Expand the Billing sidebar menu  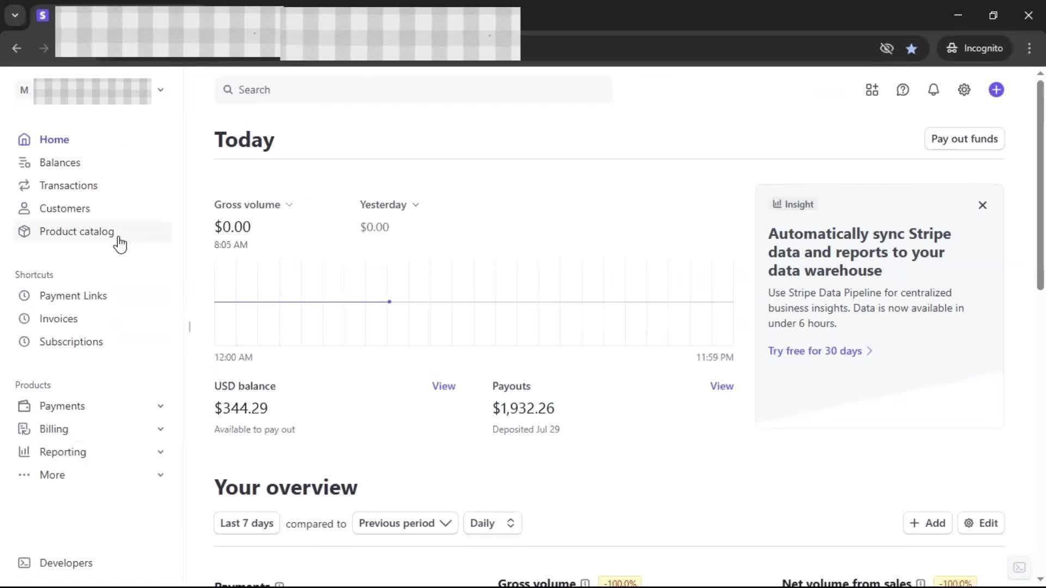point(160,429)
